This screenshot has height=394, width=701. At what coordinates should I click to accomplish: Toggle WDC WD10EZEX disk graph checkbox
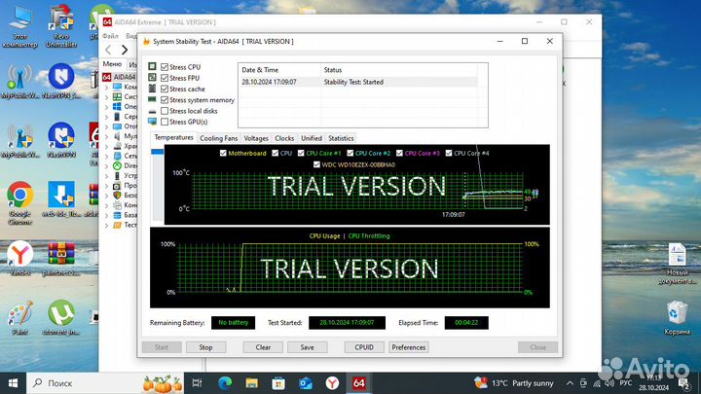click(x=316, y=164)
